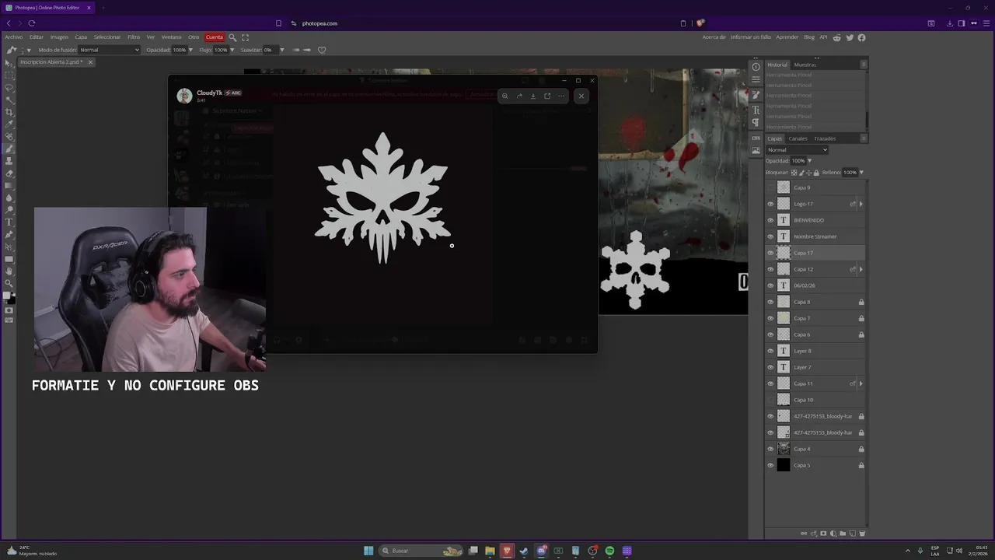Select the Blur tool

tap(9, 198)
